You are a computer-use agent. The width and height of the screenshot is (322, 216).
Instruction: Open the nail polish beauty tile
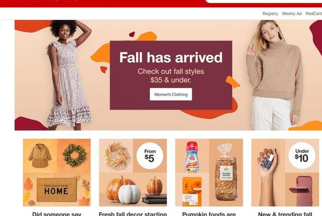pos(285,172)
